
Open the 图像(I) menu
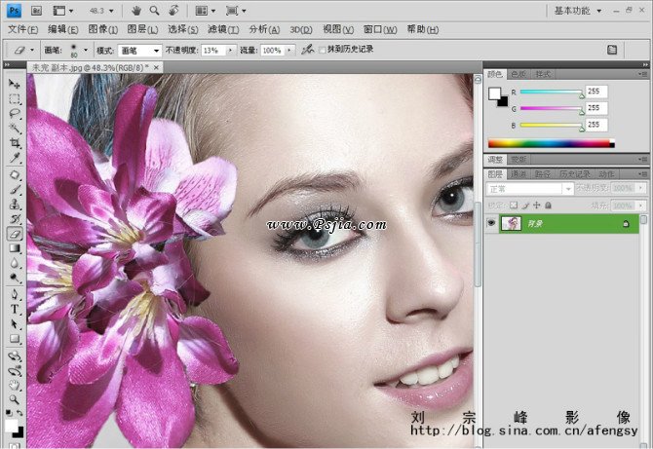coord(104,29)
